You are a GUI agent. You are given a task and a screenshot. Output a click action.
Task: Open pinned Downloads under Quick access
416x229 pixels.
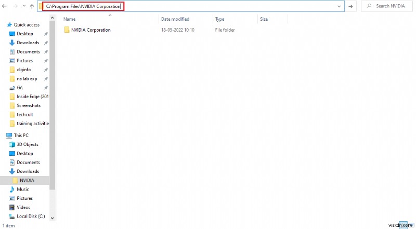point(28,43)
